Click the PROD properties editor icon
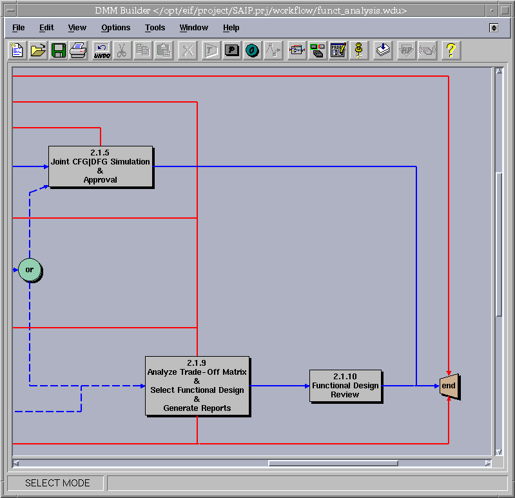Screen dimensions: 515x498 pos(338,50)
